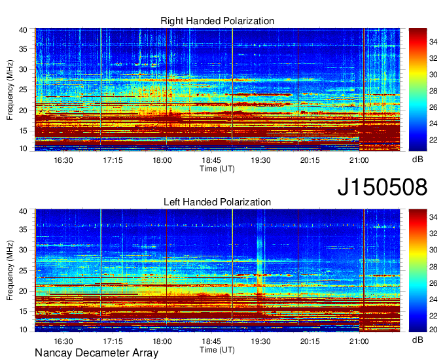Click 35 MHz tick on Left Handed frequency axis
The height and width of the screenshot is (361, 445).
pyautogui.click(x=23, y=230)
